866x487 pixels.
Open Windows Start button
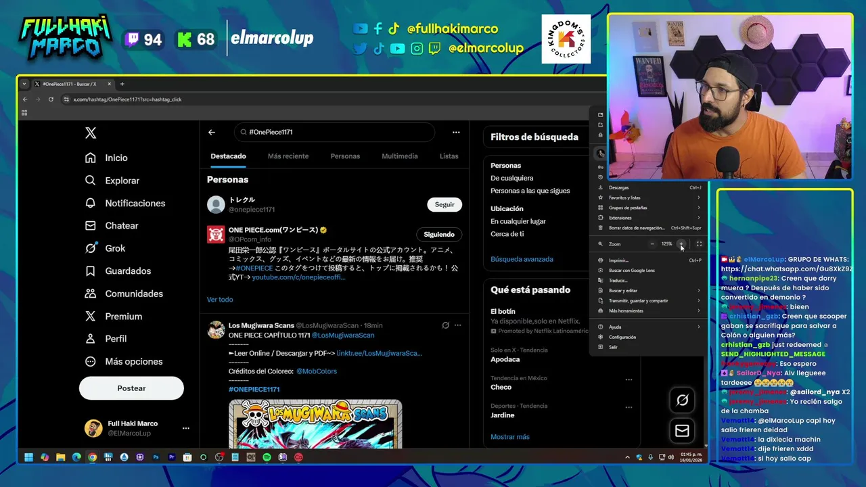pos(29,457)
